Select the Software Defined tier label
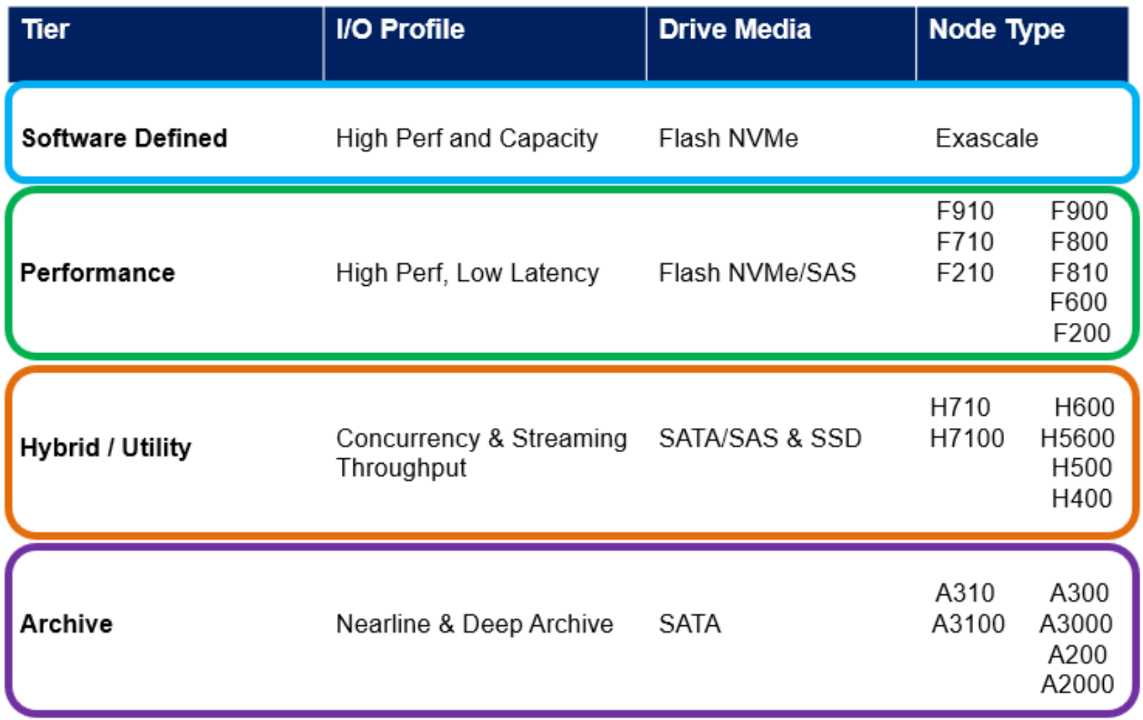 [124, 138]
